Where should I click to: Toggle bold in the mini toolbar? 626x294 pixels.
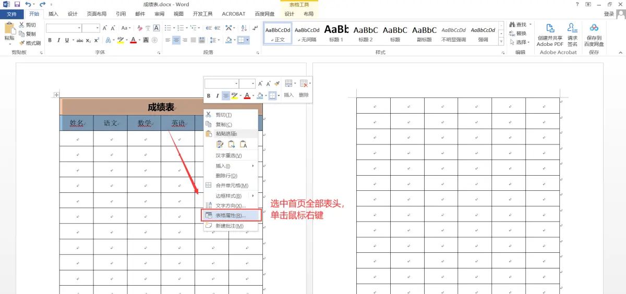pyautogui.click(x=209, y=95)
